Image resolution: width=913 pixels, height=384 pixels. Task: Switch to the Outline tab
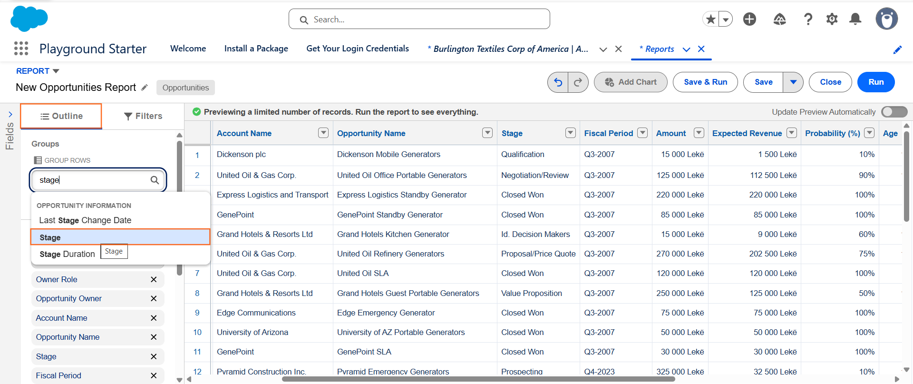[x=61, y=116]
